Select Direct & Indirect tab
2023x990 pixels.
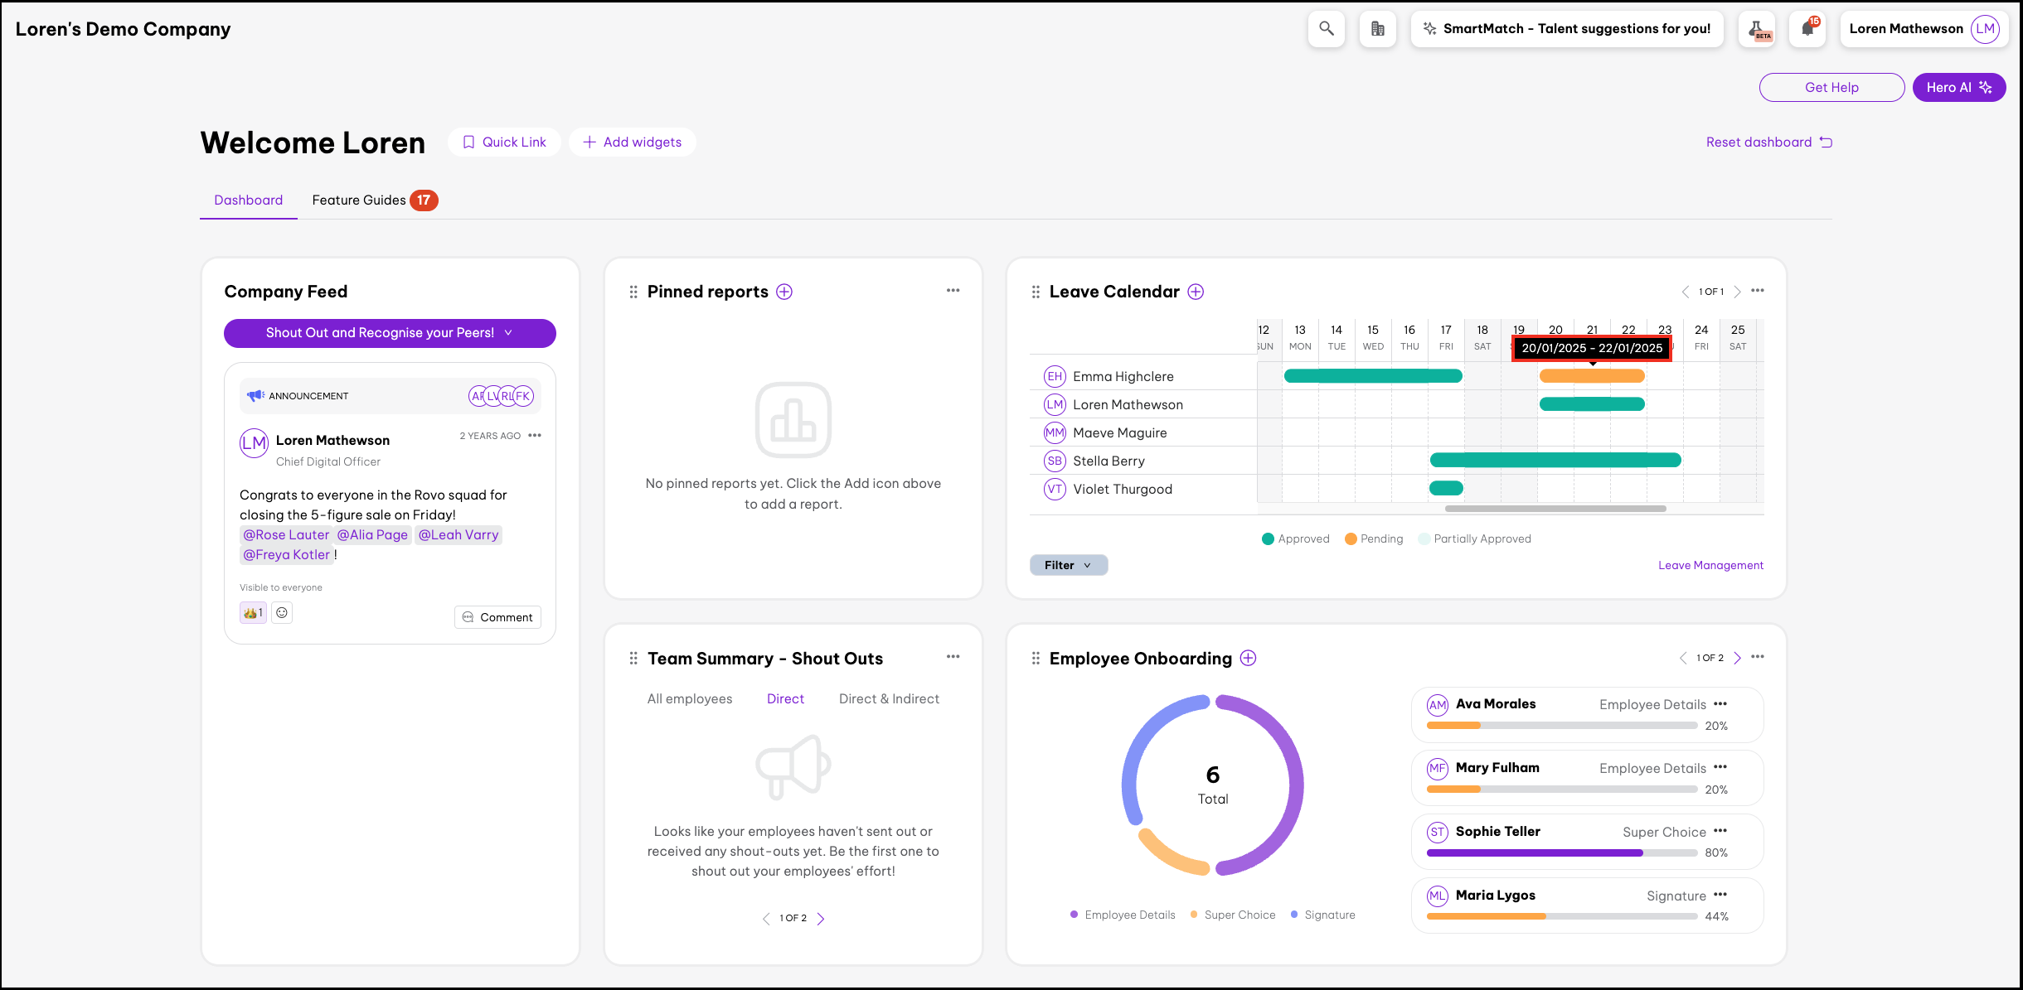889,699
